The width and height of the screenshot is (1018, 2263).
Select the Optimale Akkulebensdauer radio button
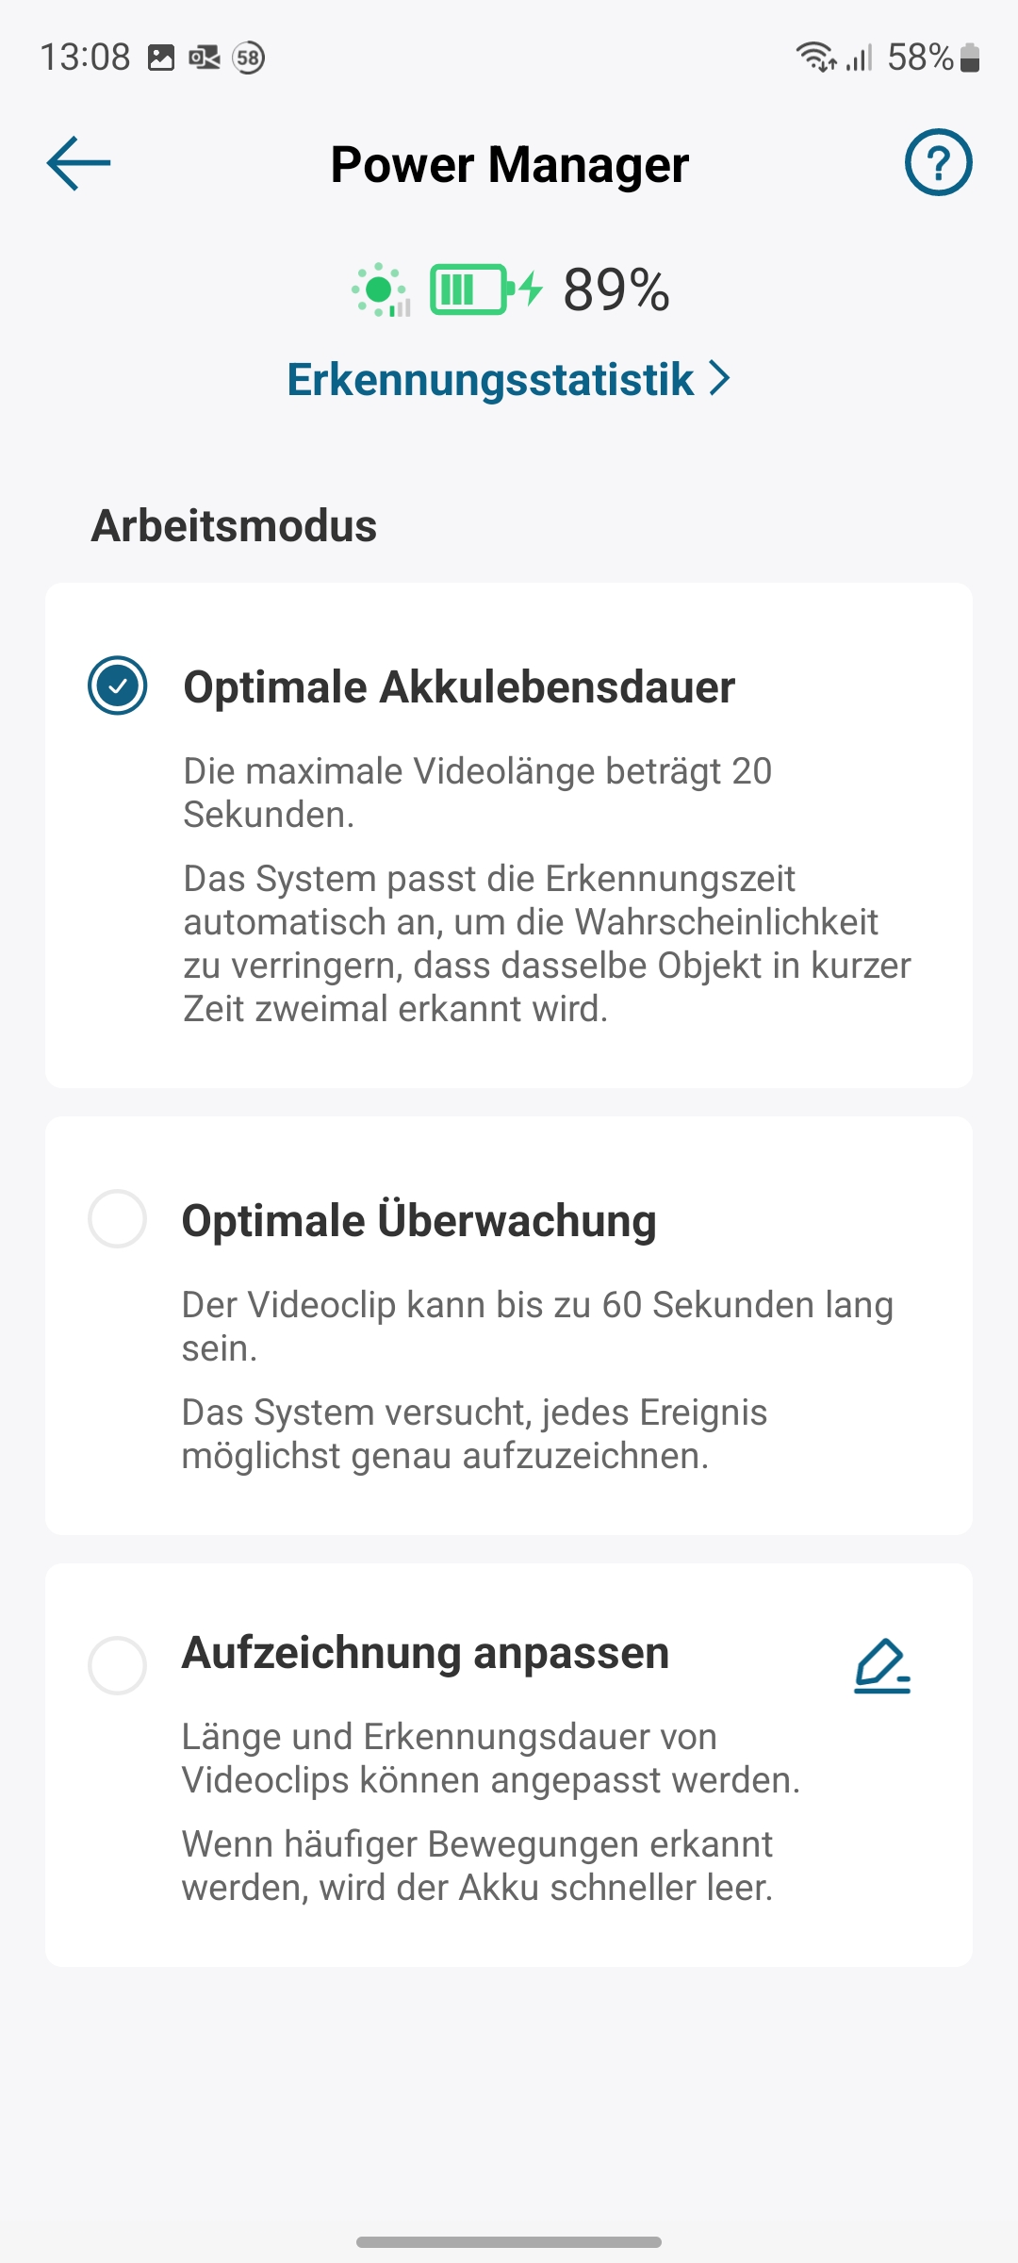pyautogui.click(x=118, y=686)
